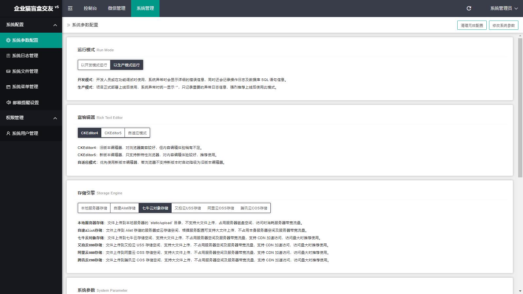523x294 pixels.
Task: Collapse the 权限管理 sidebar group
Action: pyautogui.click(x=55, y=118)
